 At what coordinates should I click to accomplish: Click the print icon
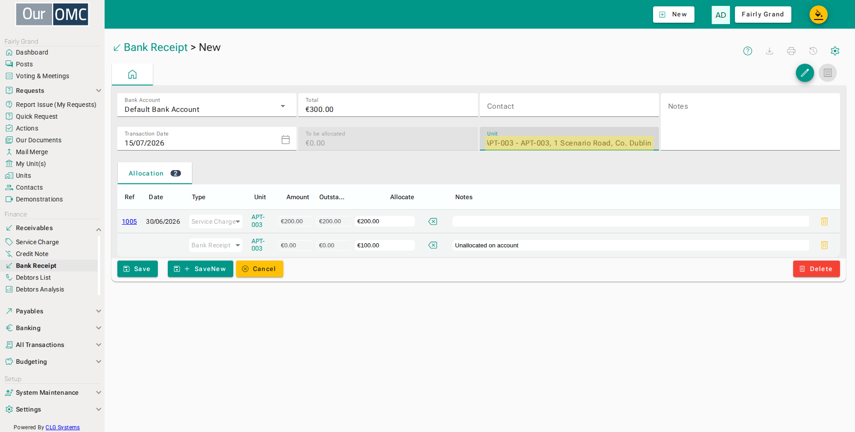click(791, 51)
